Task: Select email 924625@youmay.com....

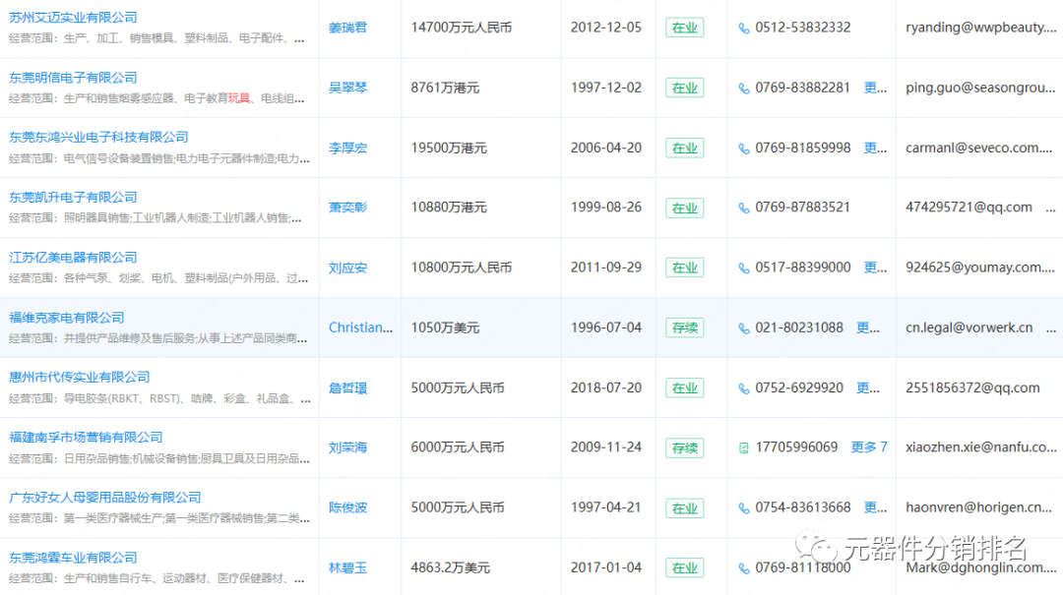Action: 980,268
